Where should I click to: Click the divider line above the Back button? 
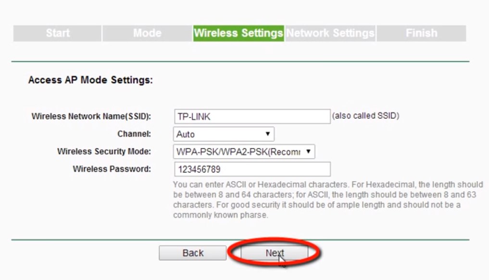239,239
